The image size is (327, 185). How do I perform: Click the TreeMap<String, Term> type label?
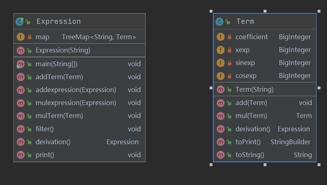click(x=99, y=37)
